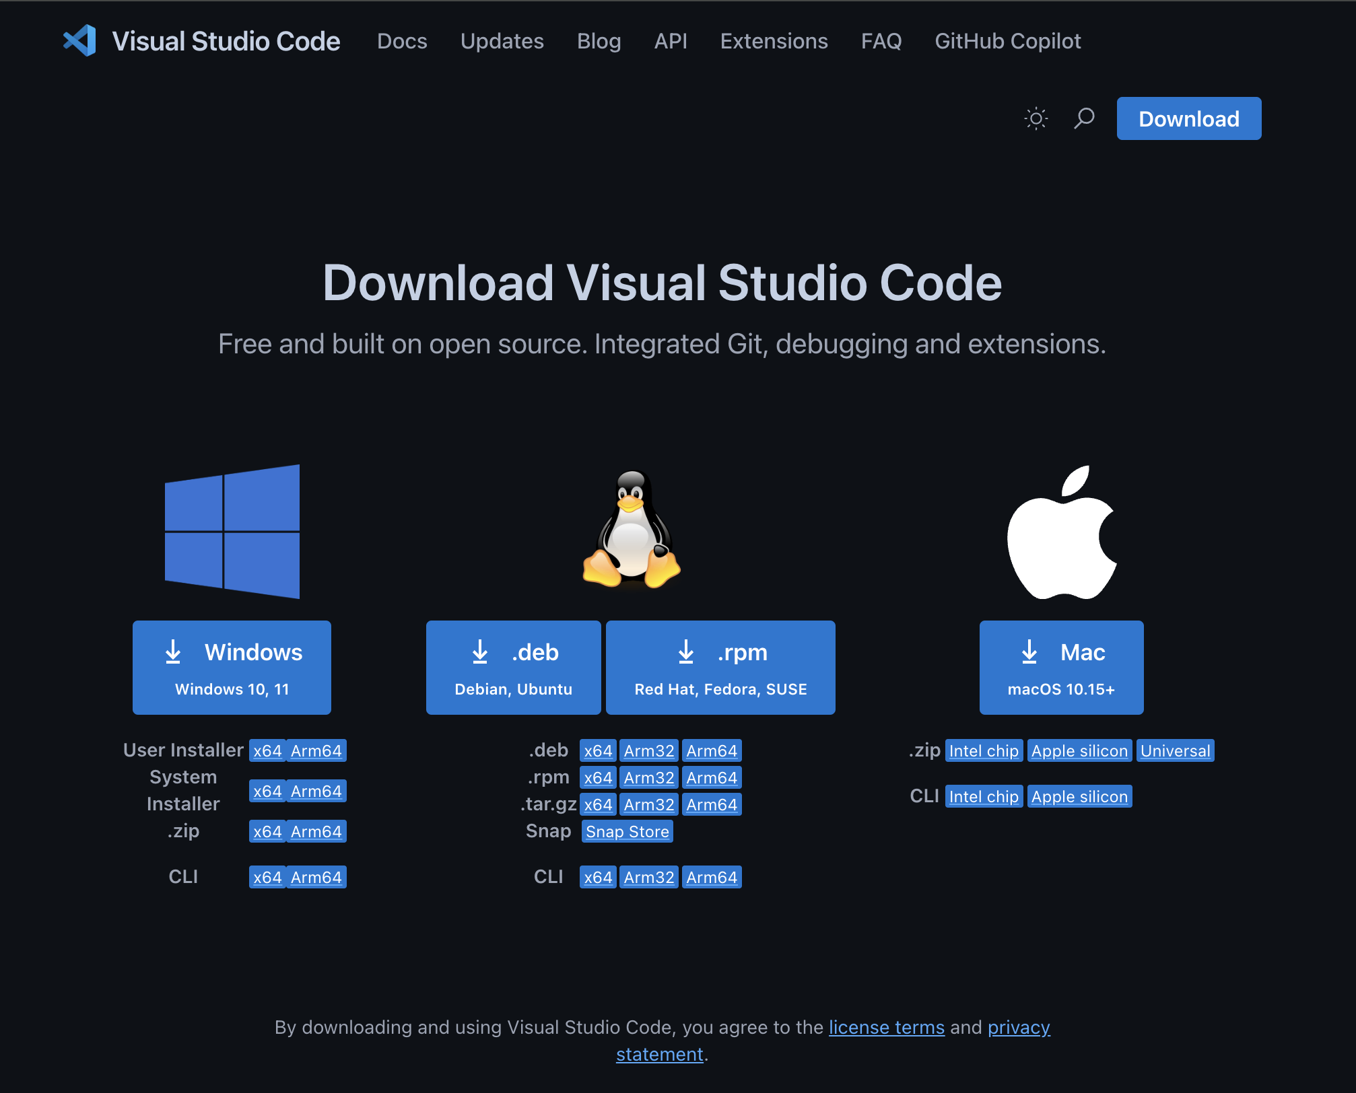This screenshot has width=1356, height=1093.
Task: Select Windows User Installer x64
Action: (x=267, y=750)
